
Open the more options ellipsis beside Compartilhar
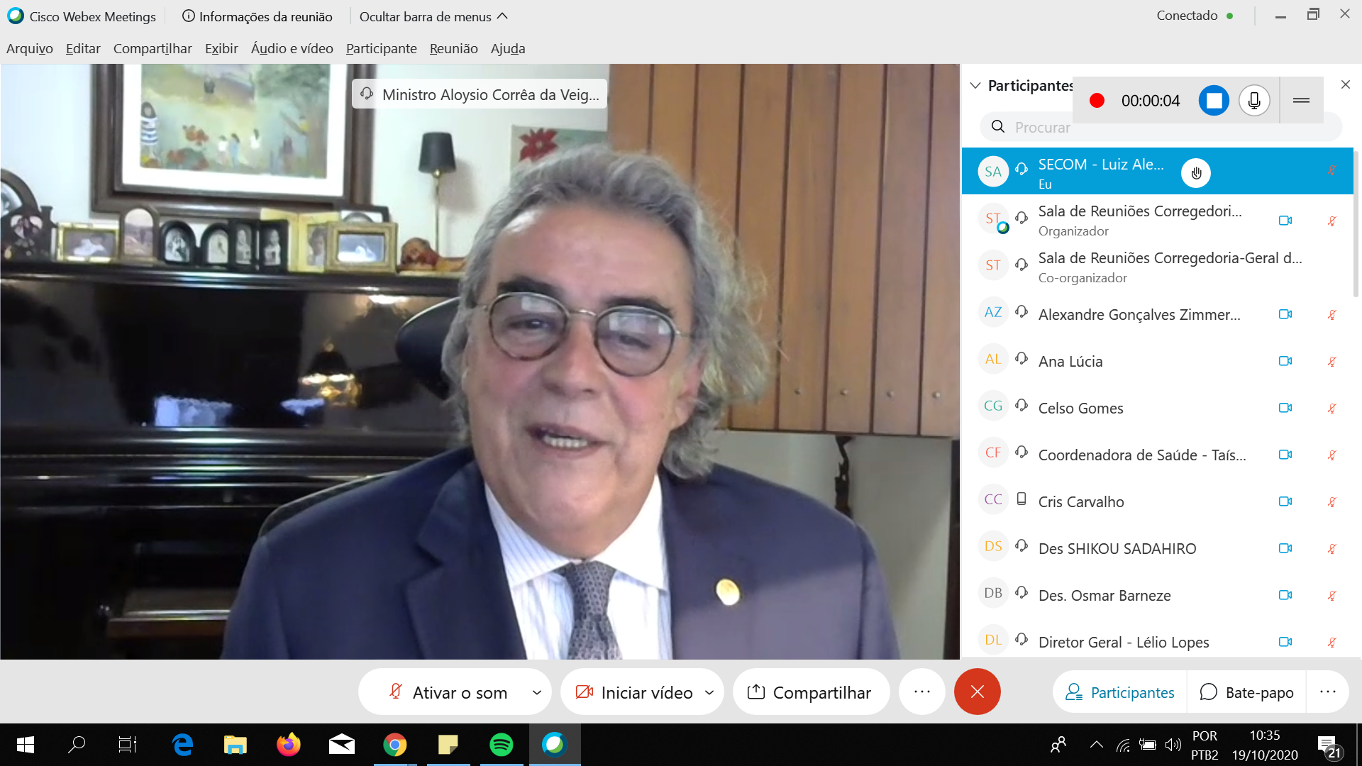tap(921, 692)
